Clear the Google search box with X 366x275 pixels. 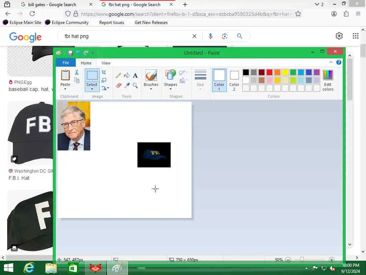[x=194, y=36]
